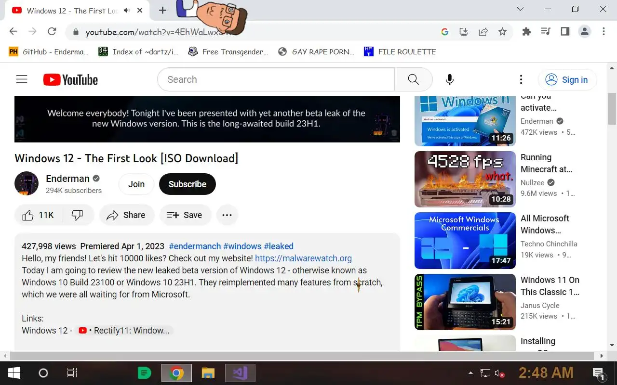This screenshot has height=385, width=617.
Task: Open the install app icon in the address bar
Action: (464, 32)
